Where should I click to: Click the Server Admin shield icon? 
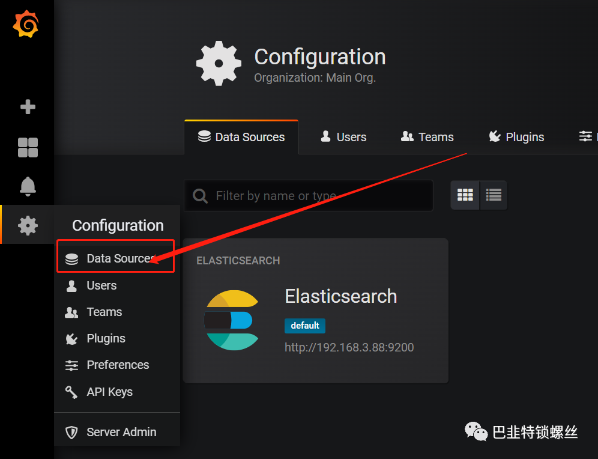click(x=71, y=433)
